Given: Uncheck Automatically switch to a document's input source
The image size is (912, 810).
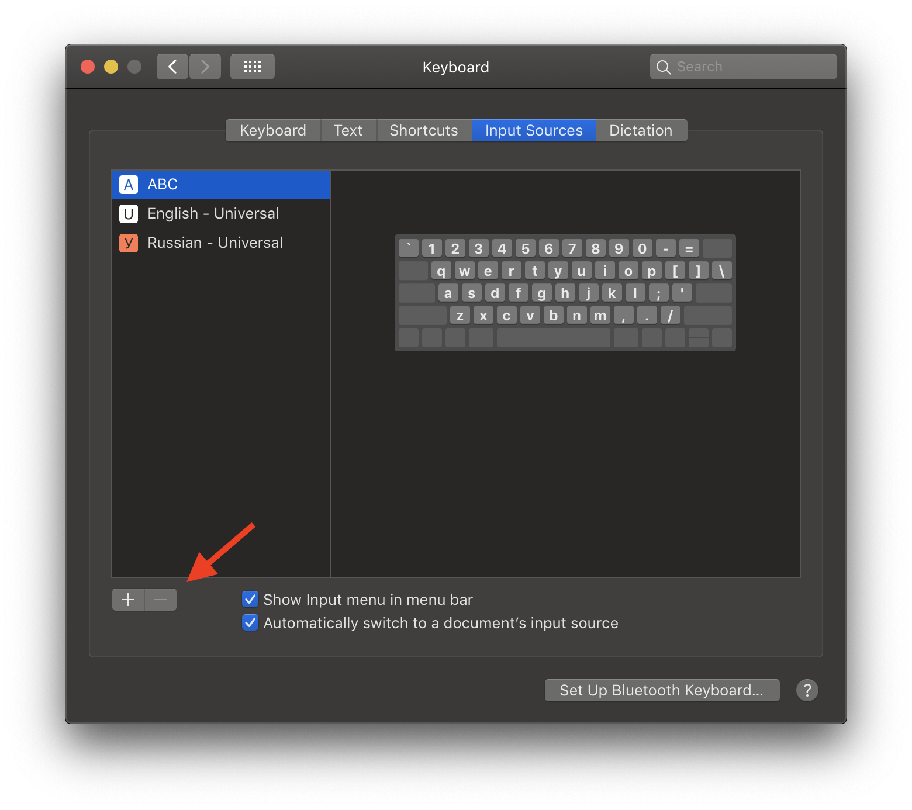Looking at the screenshot, I should click(x=250, y=622).
